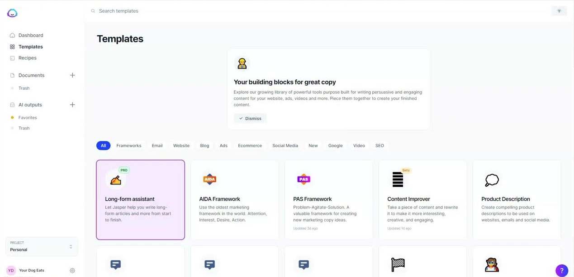
Task: Click the chat icon below AIDA Framework card
Action: (209, 265)
